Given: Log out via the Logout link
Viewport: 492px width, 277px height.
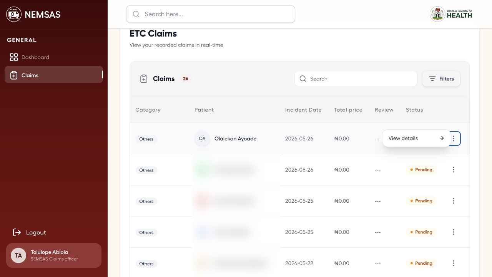Looking at the screenshot, I should coord(29,232).
